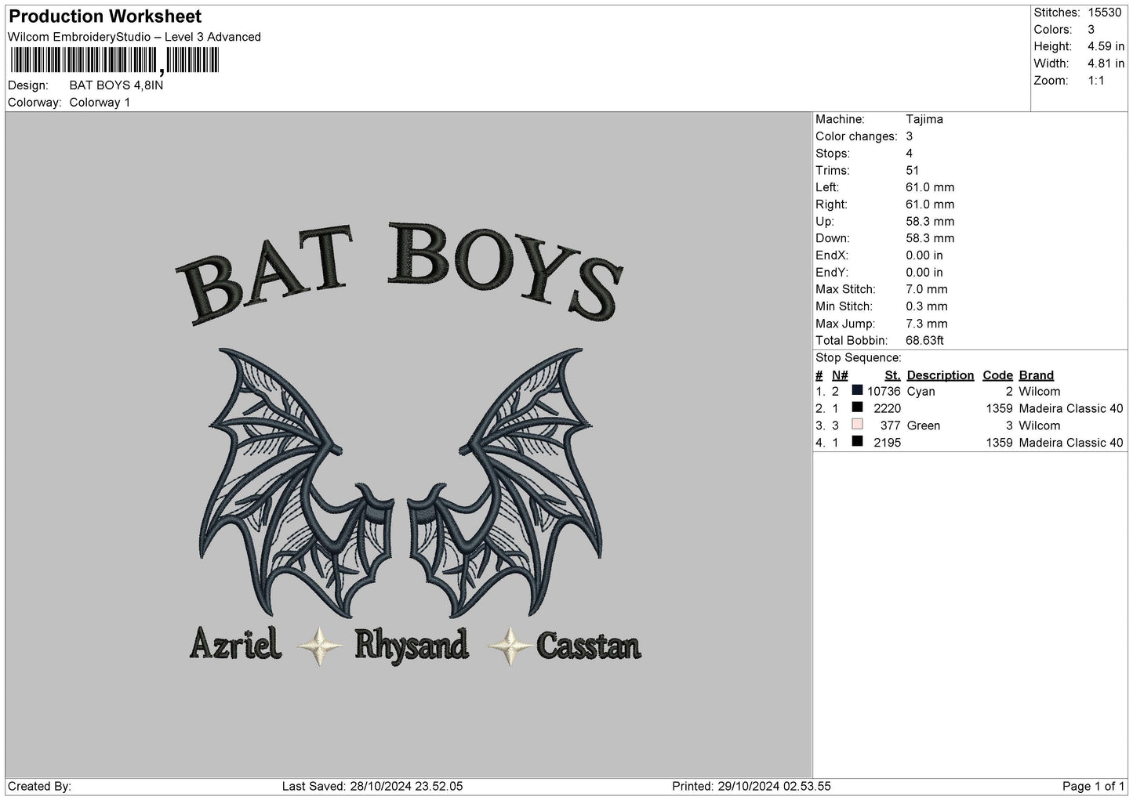Click stitch count 10736 in row 1
Screen dimensions: 1133x800
[x=884, y=391]
